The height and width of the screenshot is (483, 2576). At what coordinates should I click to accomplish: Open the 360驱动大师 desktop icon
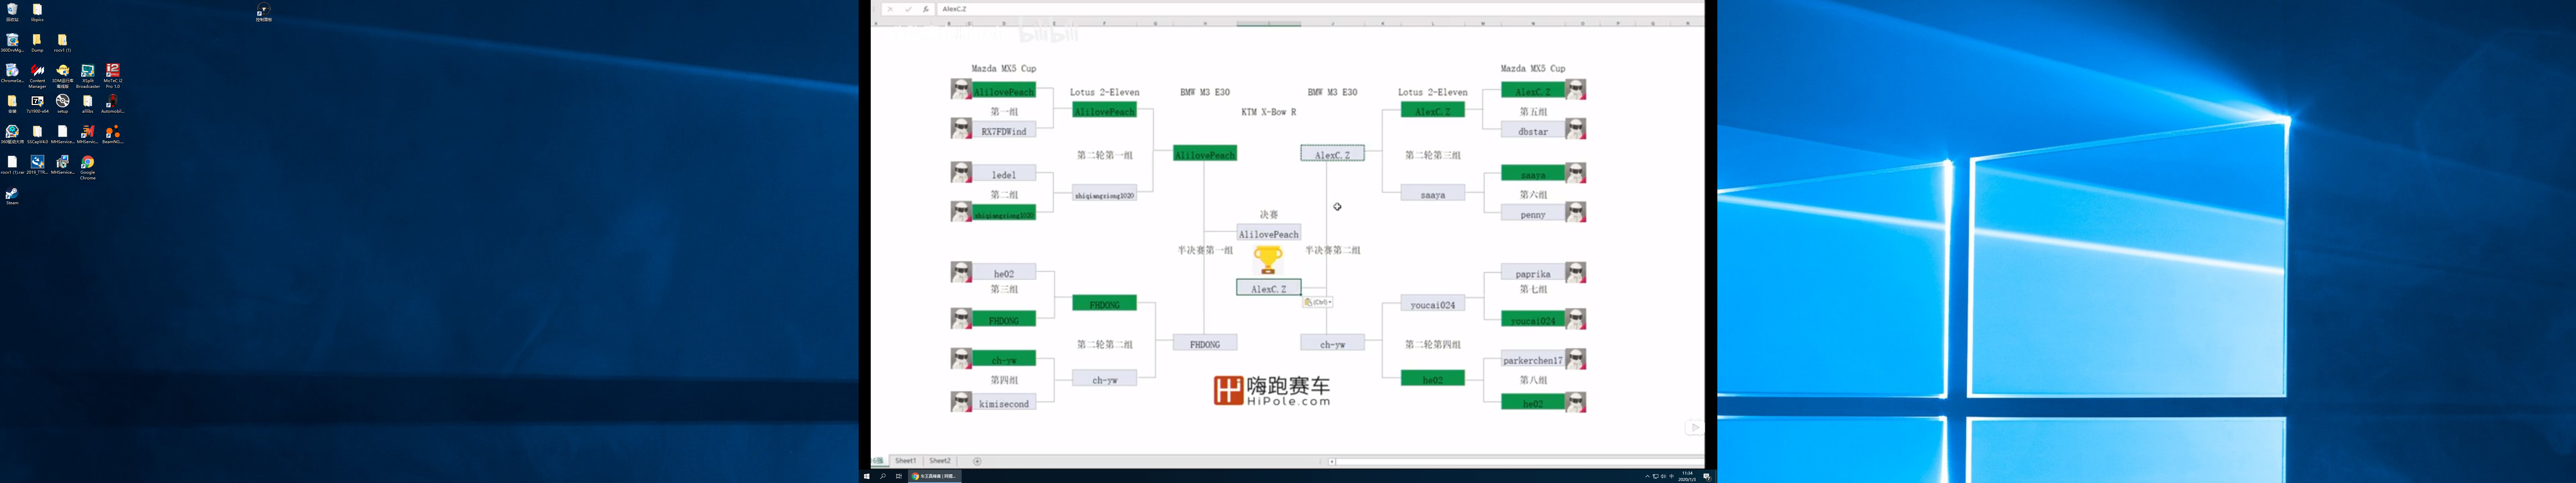click(12, 134)
